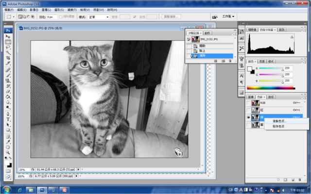This screenshot has width=311, height=194.
Task: Toggle visibility of the RGB channel
Action: (248, 103)
